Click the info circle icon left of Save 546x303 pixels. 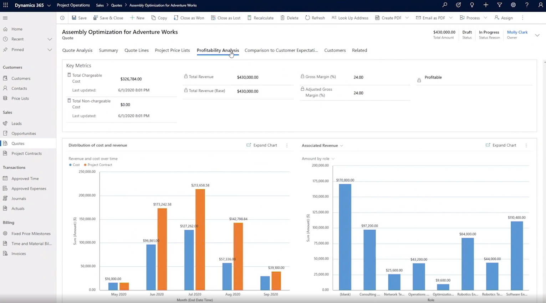pyautogui.click(x=62, y=18)
